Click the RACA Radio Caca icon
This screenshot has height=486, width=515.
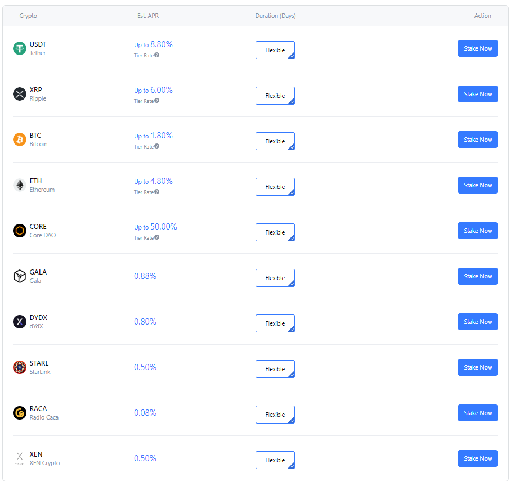[x=20, y=413]
